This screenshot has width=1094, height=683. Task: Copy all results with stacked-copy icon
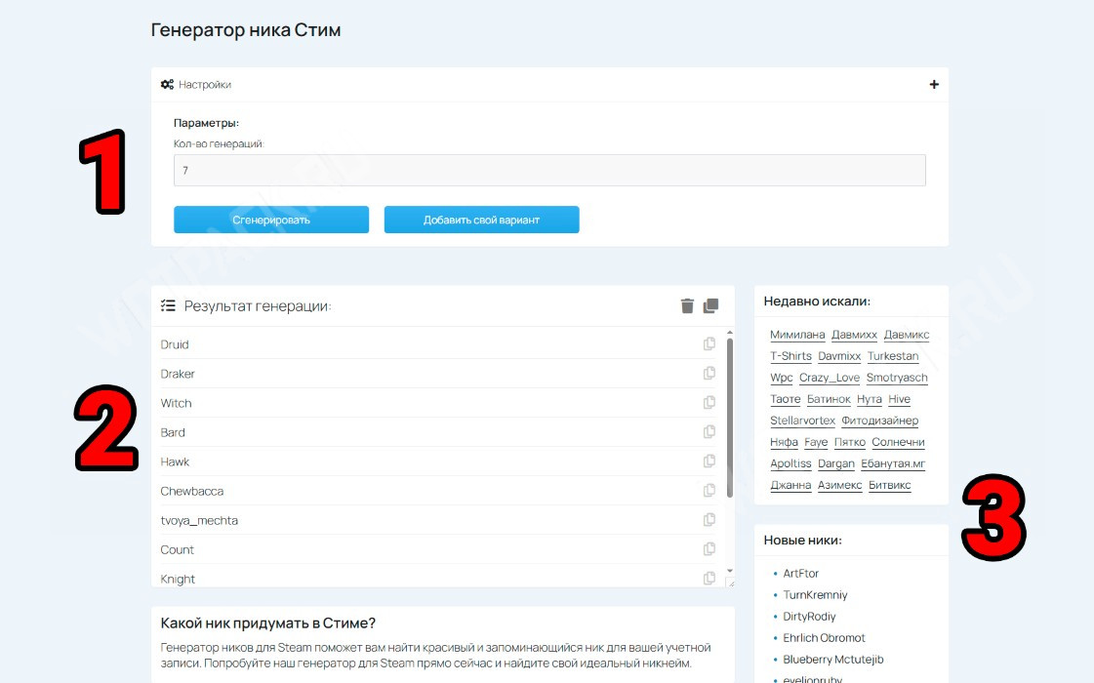(x=711, y=305)
